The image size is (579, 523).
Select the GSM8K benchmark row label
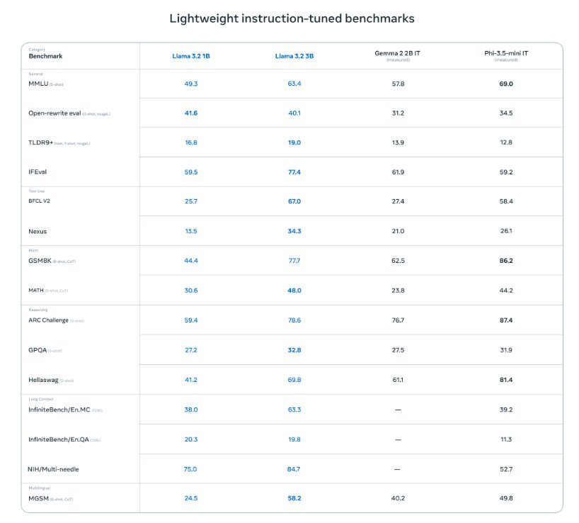[40, 261]
